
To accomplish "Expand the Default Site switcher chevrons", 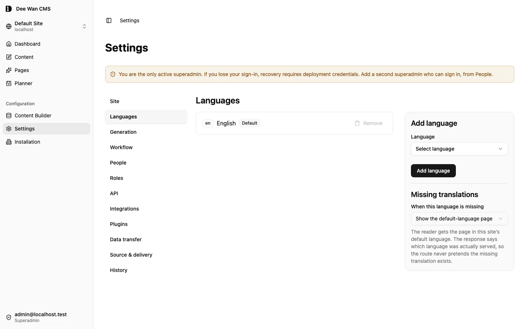I will (x=84, y=26).
